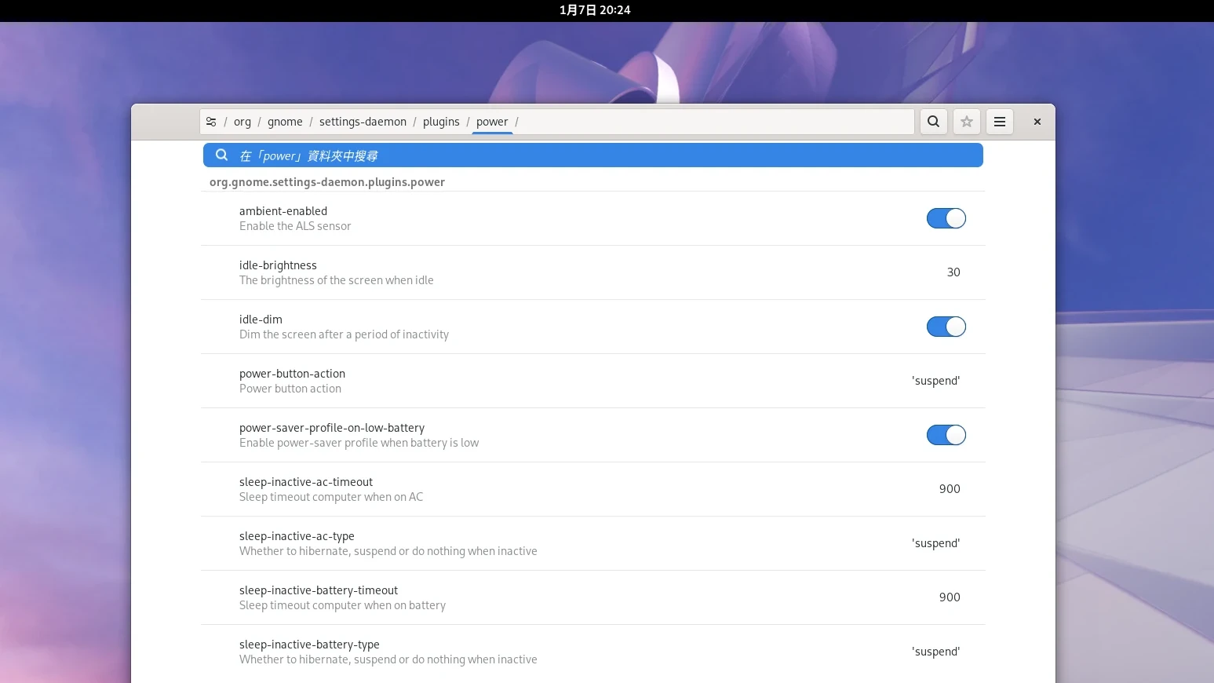Navigate to 'org' in path bar
This screenshot has width=1214, height=683.
pyautogui.click(x=242, y=122)
